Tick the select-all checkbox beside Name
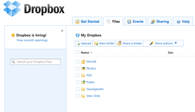 [77, 52]
